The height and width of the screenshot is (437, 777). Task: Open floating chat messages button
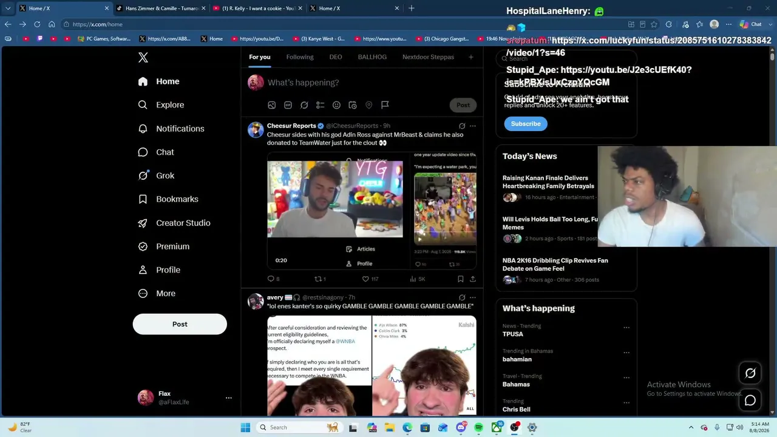(x=750, y=401)
